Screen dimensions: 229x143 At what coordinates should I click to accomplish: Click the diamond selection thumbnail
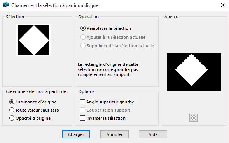point(33,40)
